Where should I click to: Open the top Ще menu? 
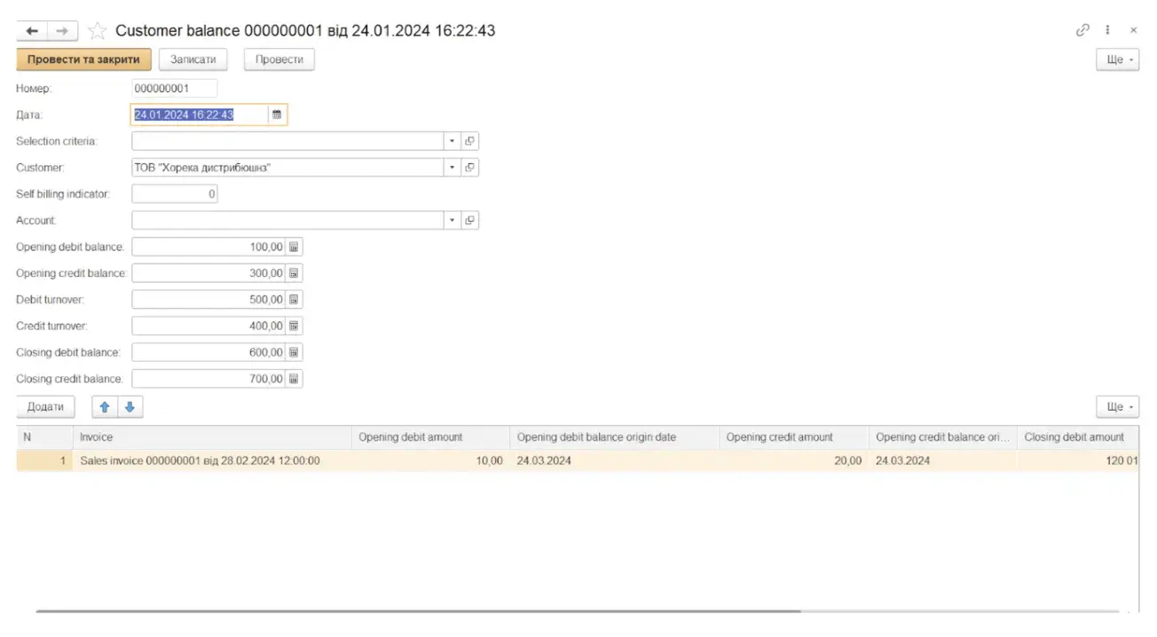1117,59
